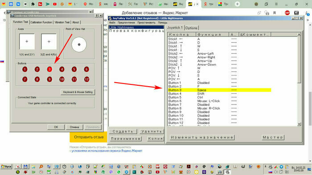The height and width of the screenshot is (175, 312).
Task: Switch to the Vibration Test tab
Action: tap(62, 22)
